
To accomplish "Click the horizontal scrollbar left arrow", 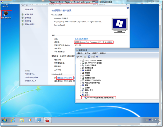I will pos(2,124).
